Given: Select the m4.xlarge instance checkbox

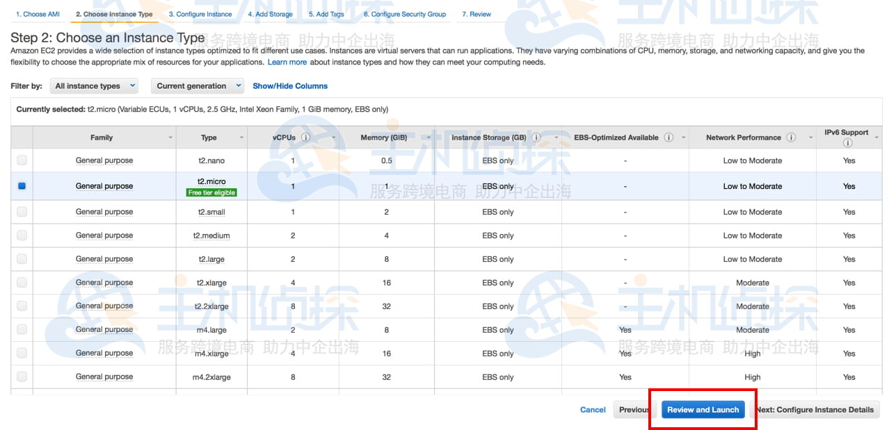Looking at the screenshot, I should click(x=22, y=353).
